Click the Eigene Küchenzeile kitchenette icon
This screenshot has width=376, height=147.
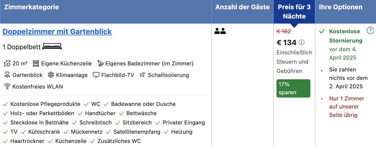[x=36, y=63]
